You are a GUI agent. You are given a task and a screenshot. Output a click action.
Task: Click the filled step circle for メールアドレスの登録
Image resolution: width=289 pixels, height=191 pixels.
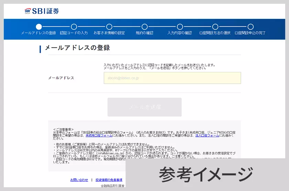[39, 26]
